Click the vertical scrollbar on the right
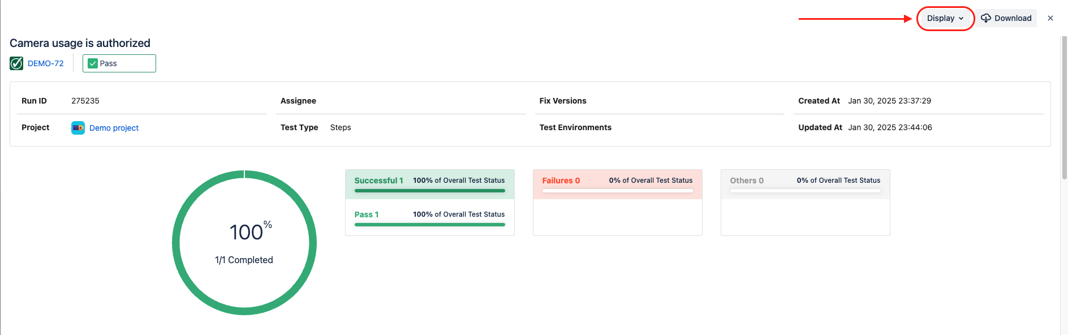Image resolution: width=1068 pixels, height=335 pixels. click(x=1064, y=108)
